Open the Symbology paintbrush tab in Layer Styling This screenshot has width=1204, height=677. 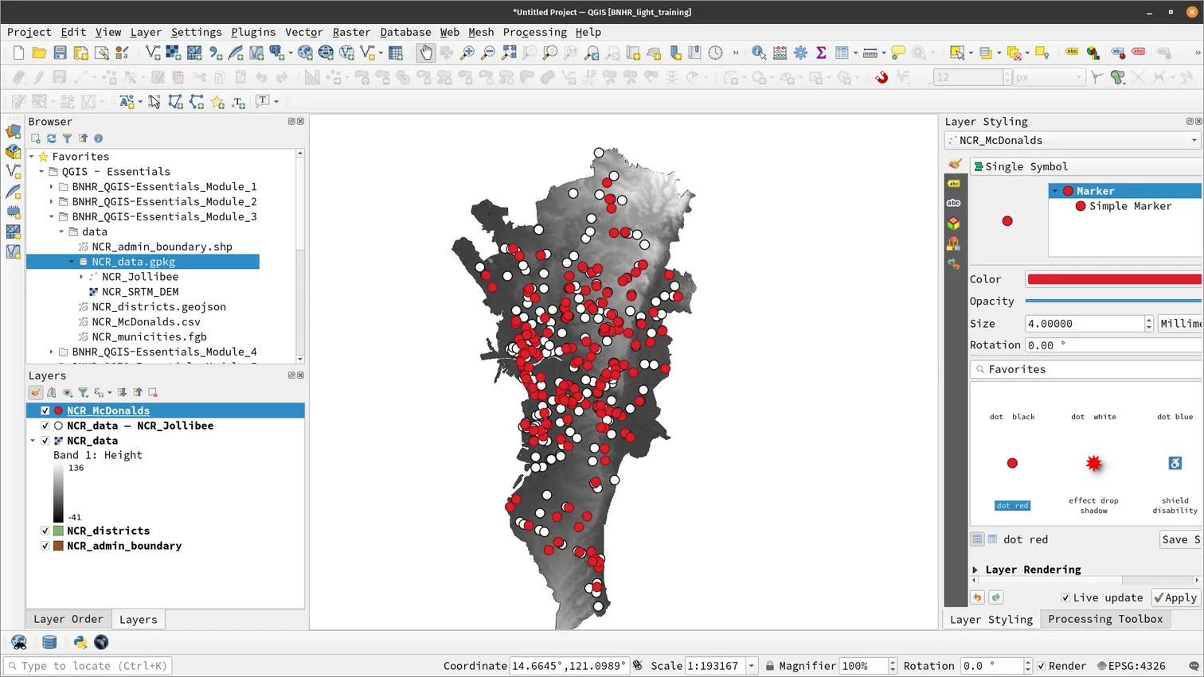coord(954,164)
